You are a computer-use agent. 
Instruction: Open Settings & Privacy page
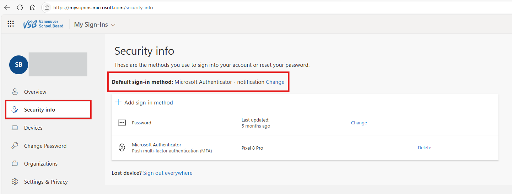46,182
